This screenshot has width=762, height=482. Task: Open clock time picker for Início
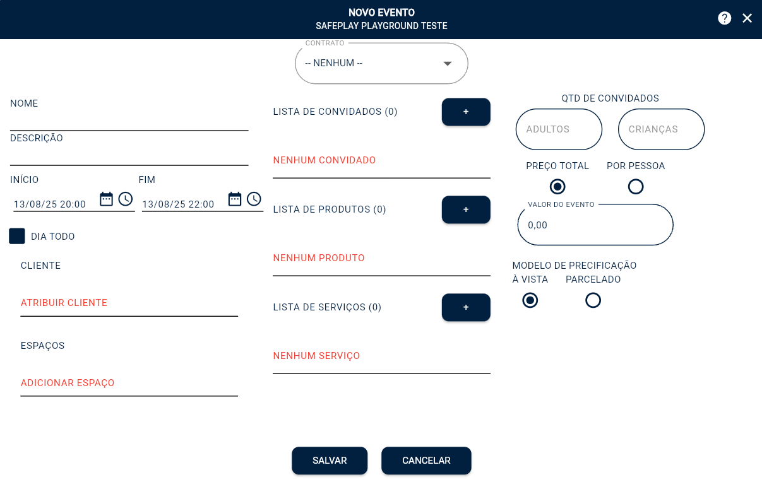[126, 199]
